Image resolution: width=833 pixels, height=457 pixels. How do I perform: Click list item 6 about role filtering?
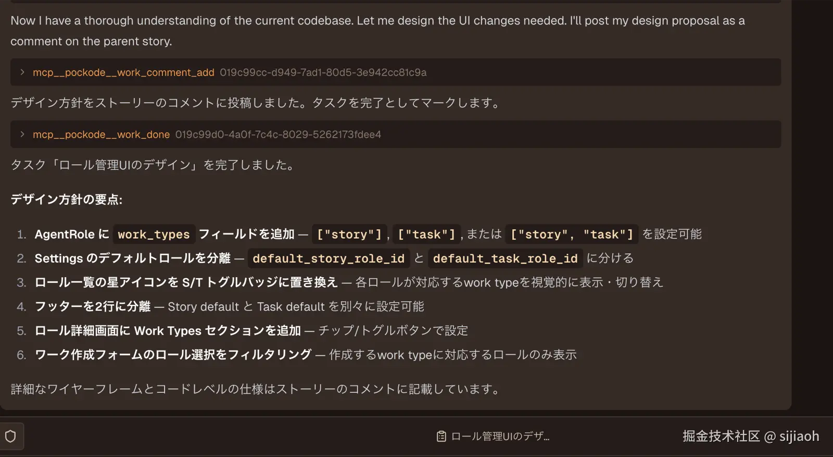point(306,354)
